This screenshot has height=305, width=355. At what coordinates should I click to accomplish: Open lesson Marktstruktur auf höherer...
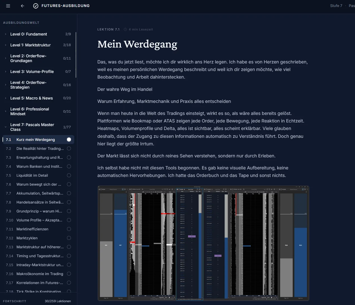click(38, 247)
